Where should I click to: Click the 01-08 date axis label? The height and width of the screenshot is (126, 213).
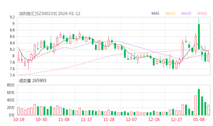click(x=199, y=119)
